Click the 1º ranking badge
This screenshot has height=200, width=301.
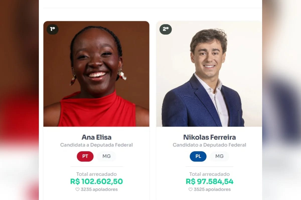[x=52, y=29]
